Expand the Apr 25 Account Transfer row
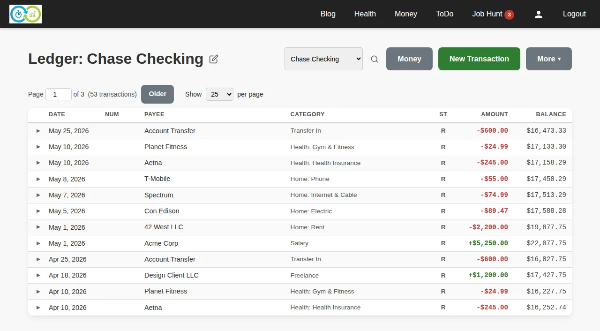 point(38,259)
